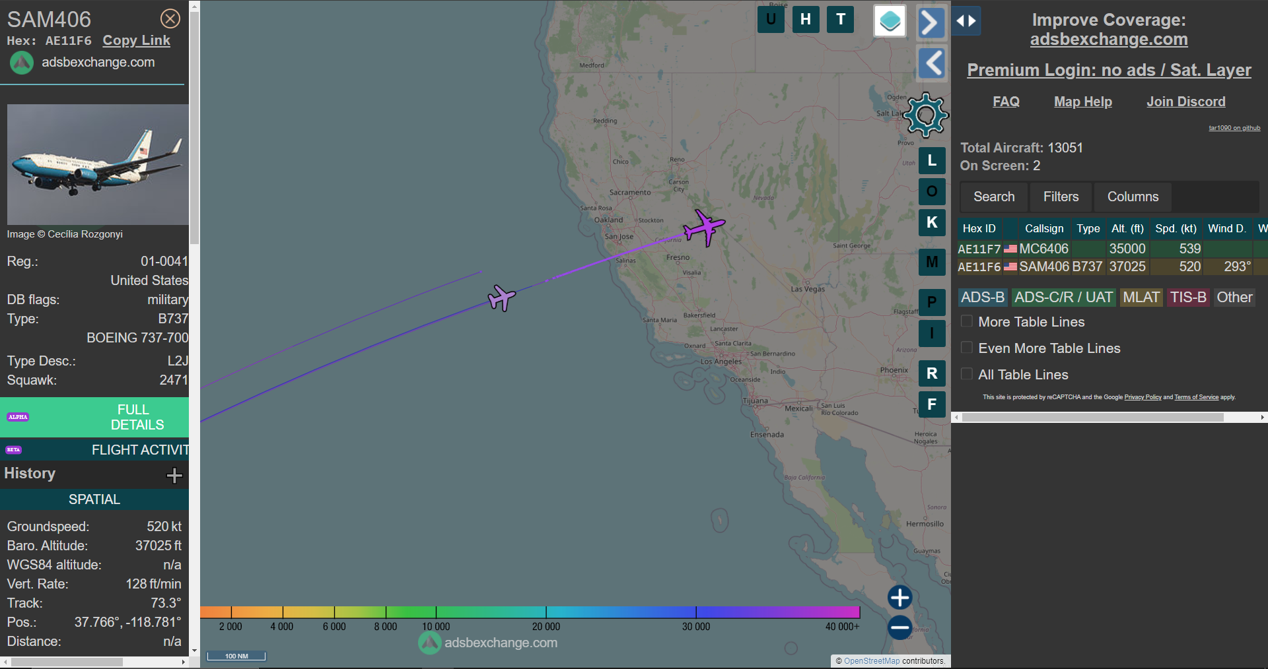
Task: Click the adsbexchange.com link in info panel
Action: pos(98,63)
